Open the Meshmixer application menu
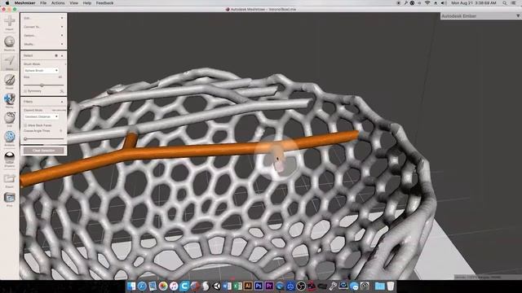 25,3
